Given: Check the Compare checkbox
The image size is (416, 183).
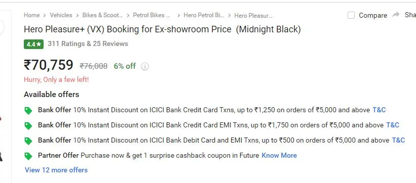Looking at the screenshot, I should point(351,15).
